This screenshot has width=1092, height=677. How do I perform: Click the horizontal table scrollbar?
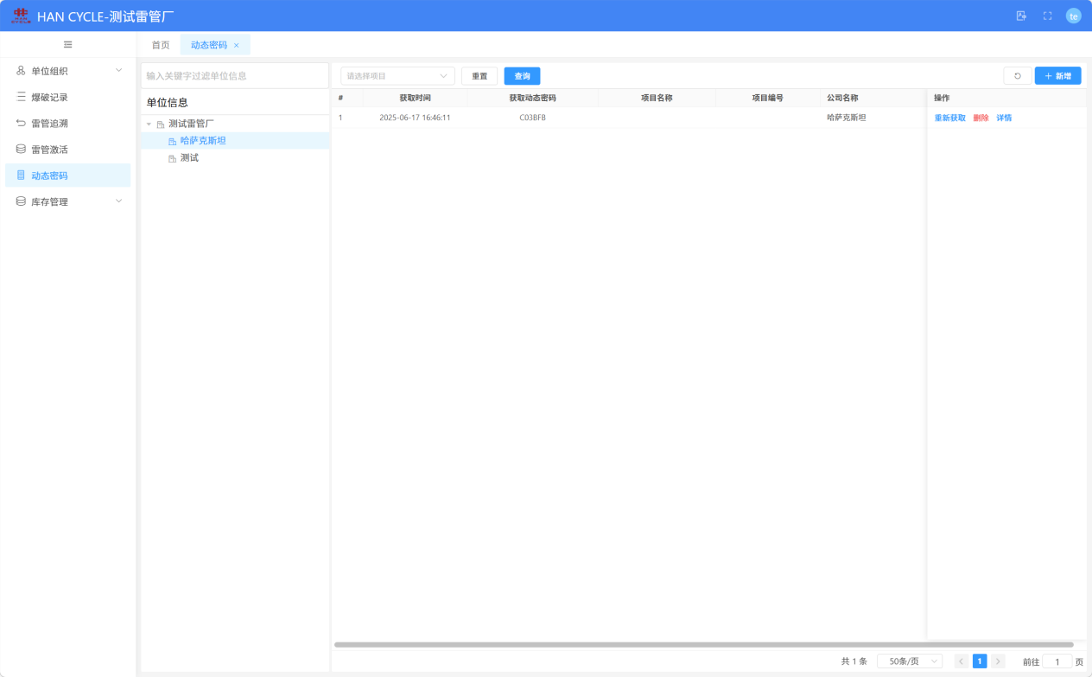click(704, 644)
